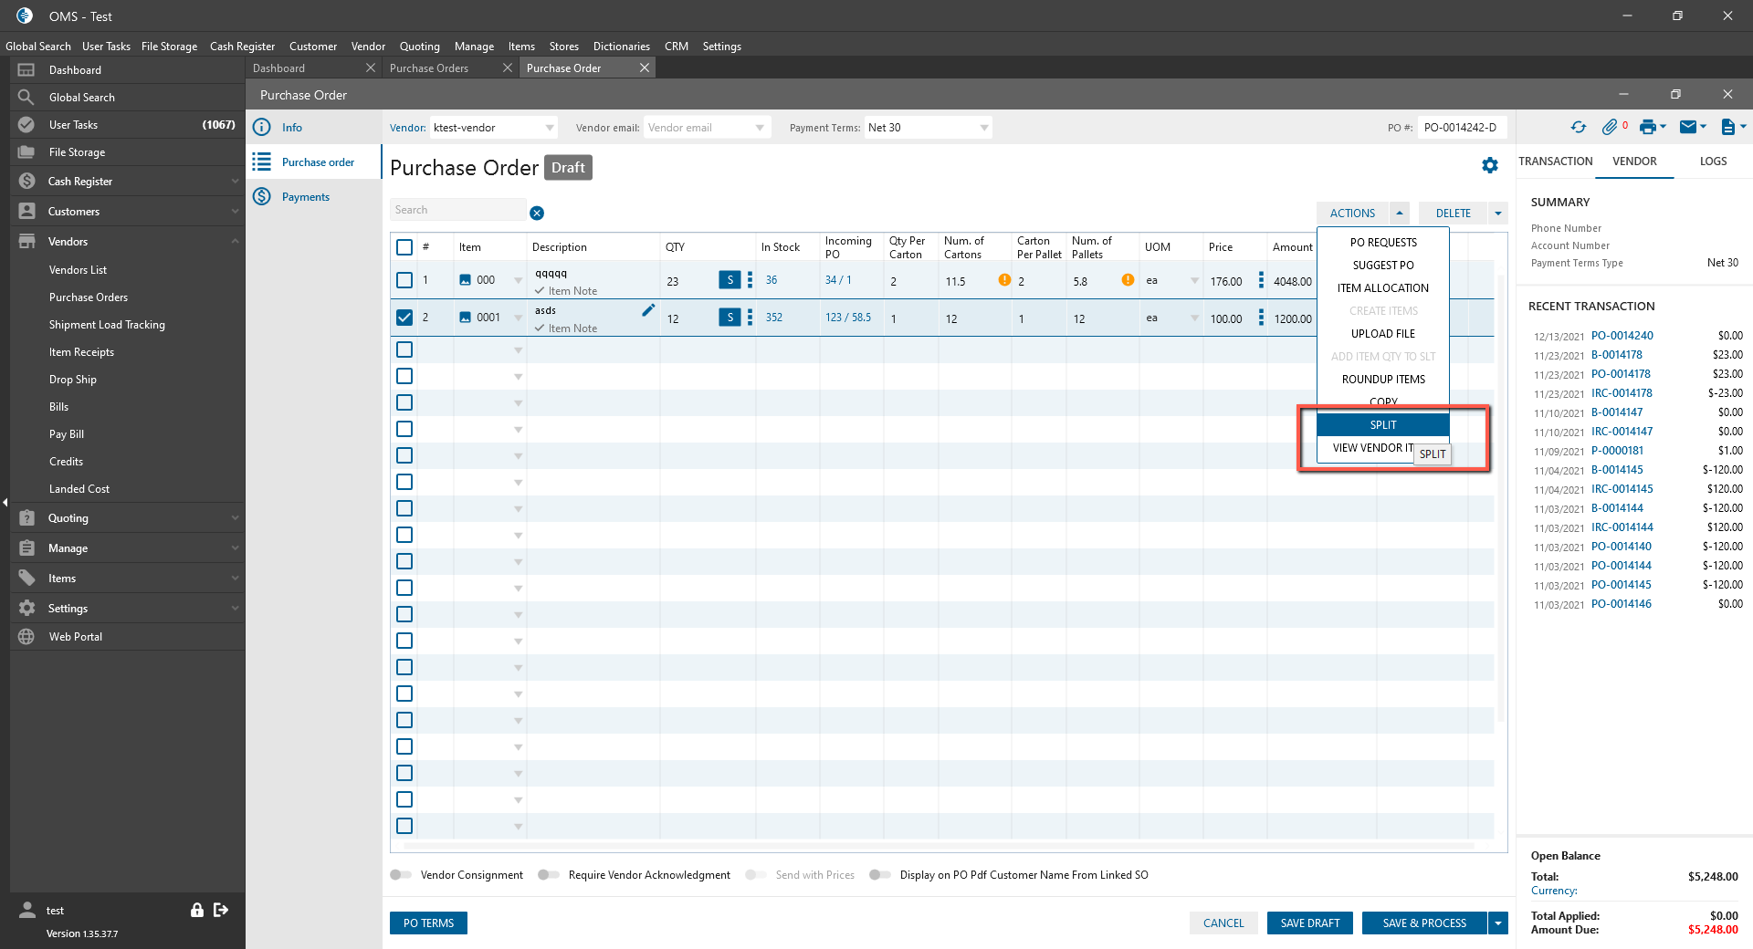The height and width of the screenshot is (949, 1753).
Task: Check the checkbox for row 1
Action: [404, 280]
